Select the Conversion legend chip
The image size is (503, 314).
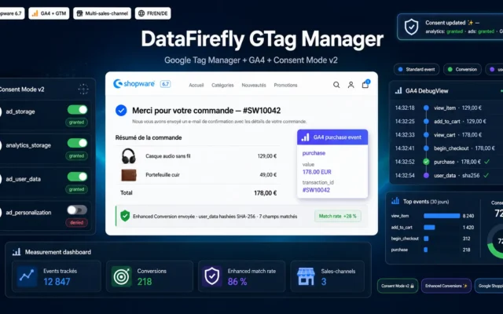(x=462, y=70)
